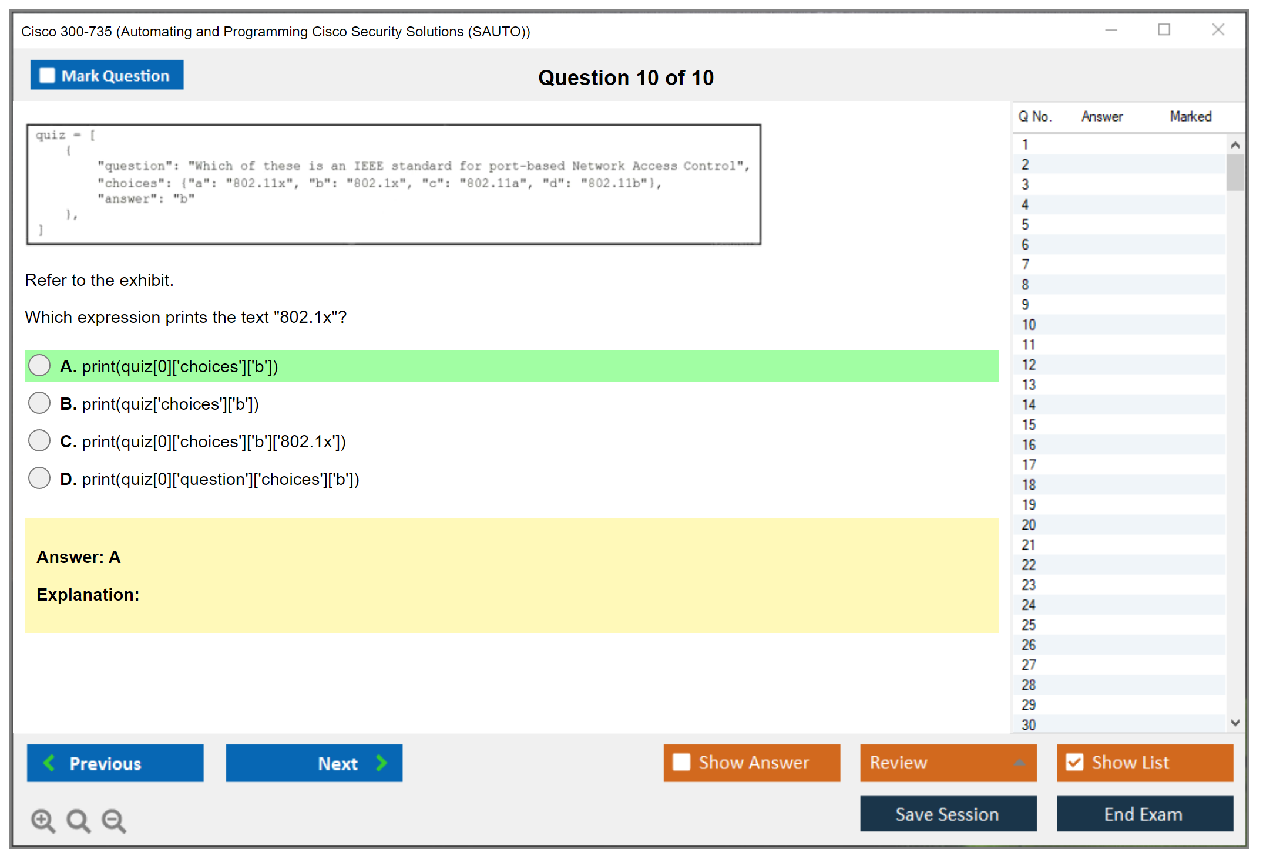Toggle the Mark Question checkbox
Image resolution: width=1263 pixels, height=863 pixels.
point(47,76)
